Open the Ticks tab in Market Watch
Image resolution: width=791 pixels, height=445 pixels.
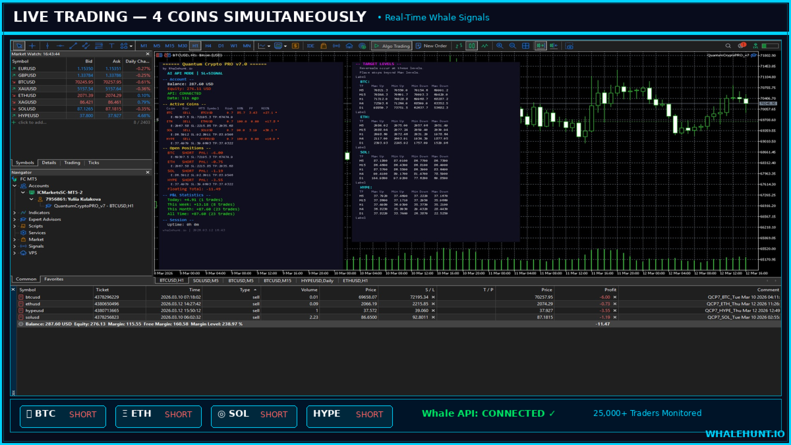94,162
